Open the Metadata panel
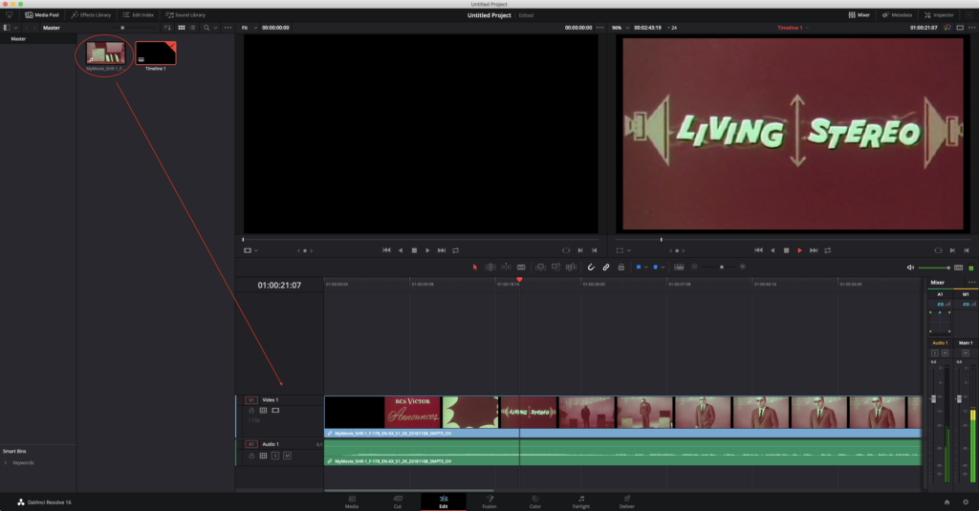The width and height of the screenshot is (979, 511). (x=897, y=15)
